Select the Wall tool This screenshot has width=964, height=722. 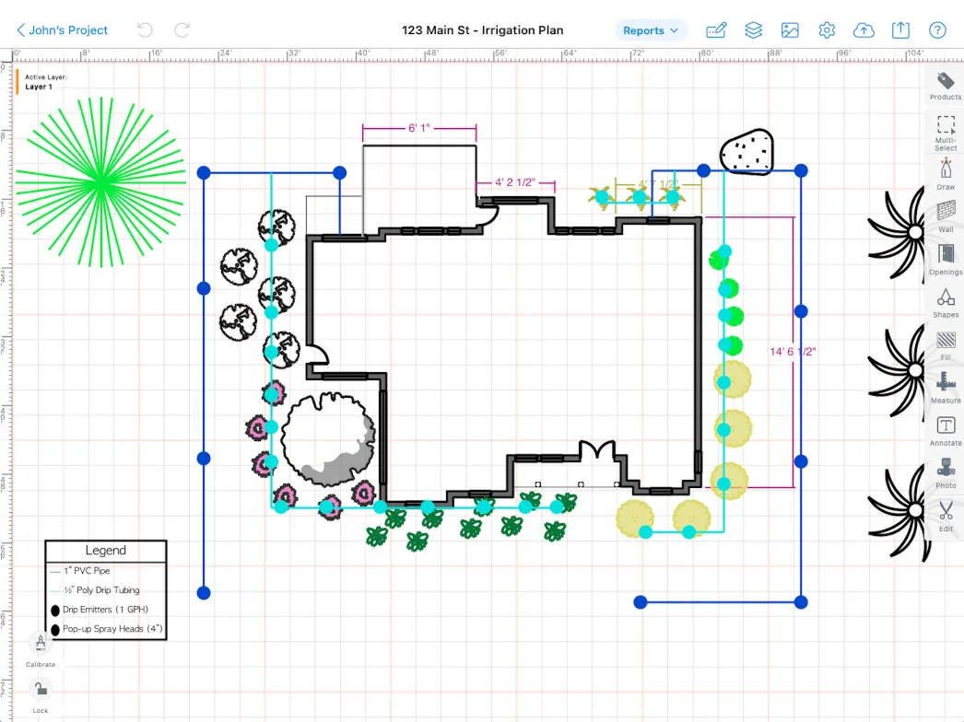click(x=946, y=216)
